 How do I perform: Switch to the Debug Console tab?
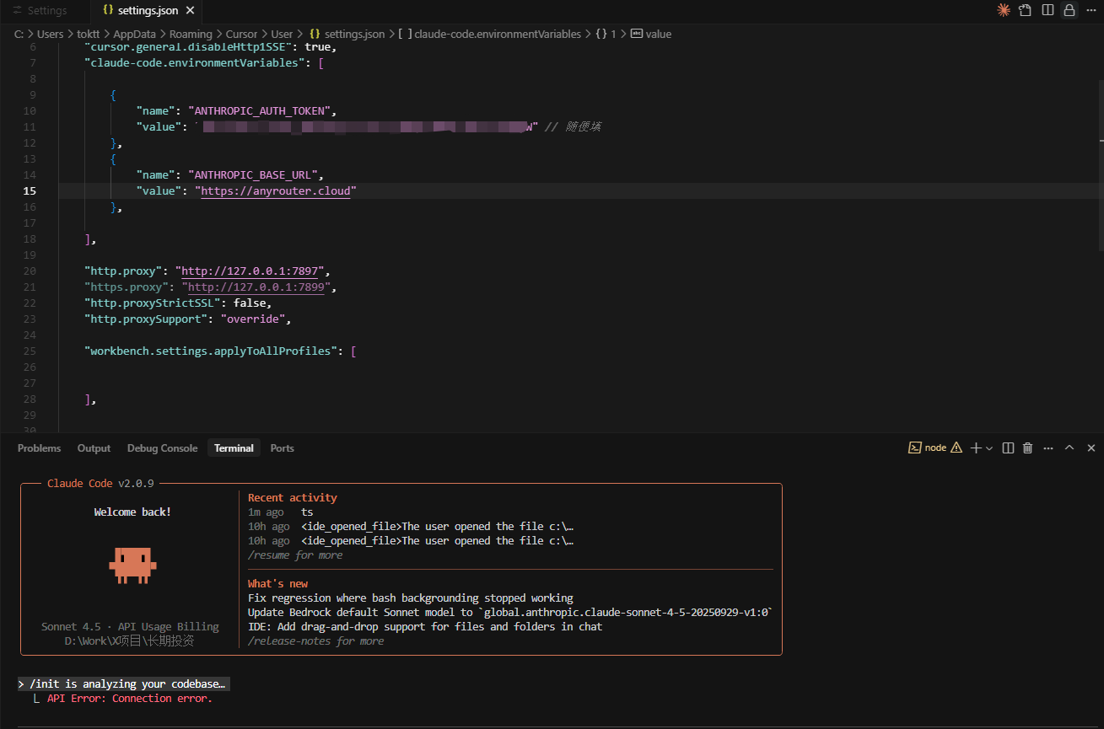pos(162,448)
